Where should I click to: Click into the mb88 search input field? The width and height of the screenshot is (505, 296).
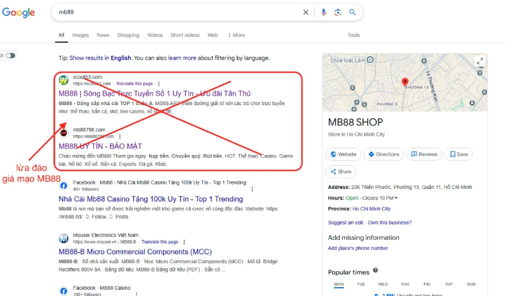(x=177, y=12)
